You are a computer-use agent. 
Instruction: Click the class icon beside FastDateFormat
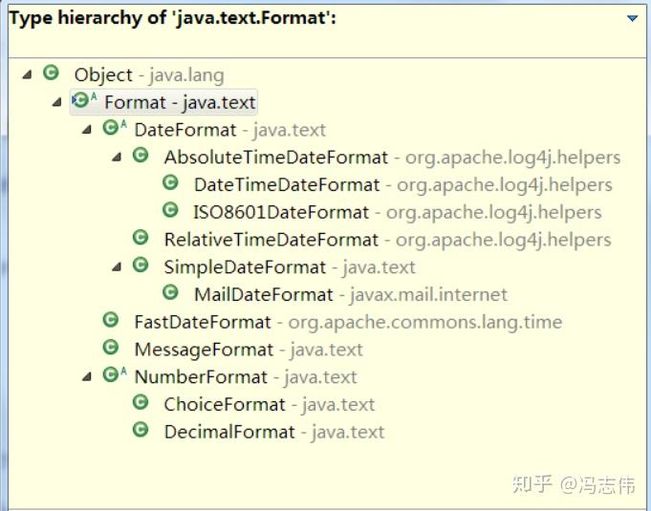pyautogui.click(x=111, y=321)
